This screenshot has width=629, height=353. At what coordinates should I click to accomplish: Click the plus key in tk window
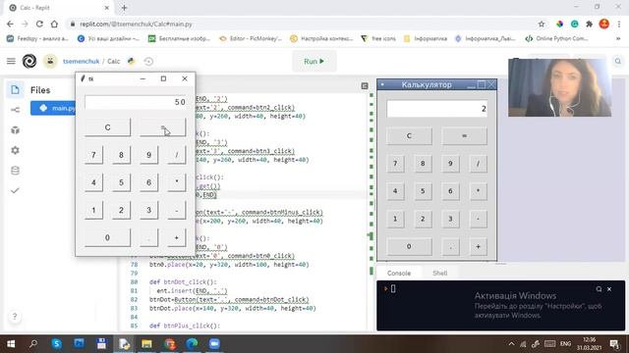[x=177, y=237]
